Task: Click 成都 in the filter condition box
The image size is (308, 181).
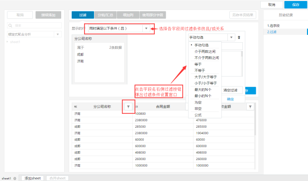Action: pos(80,54)
